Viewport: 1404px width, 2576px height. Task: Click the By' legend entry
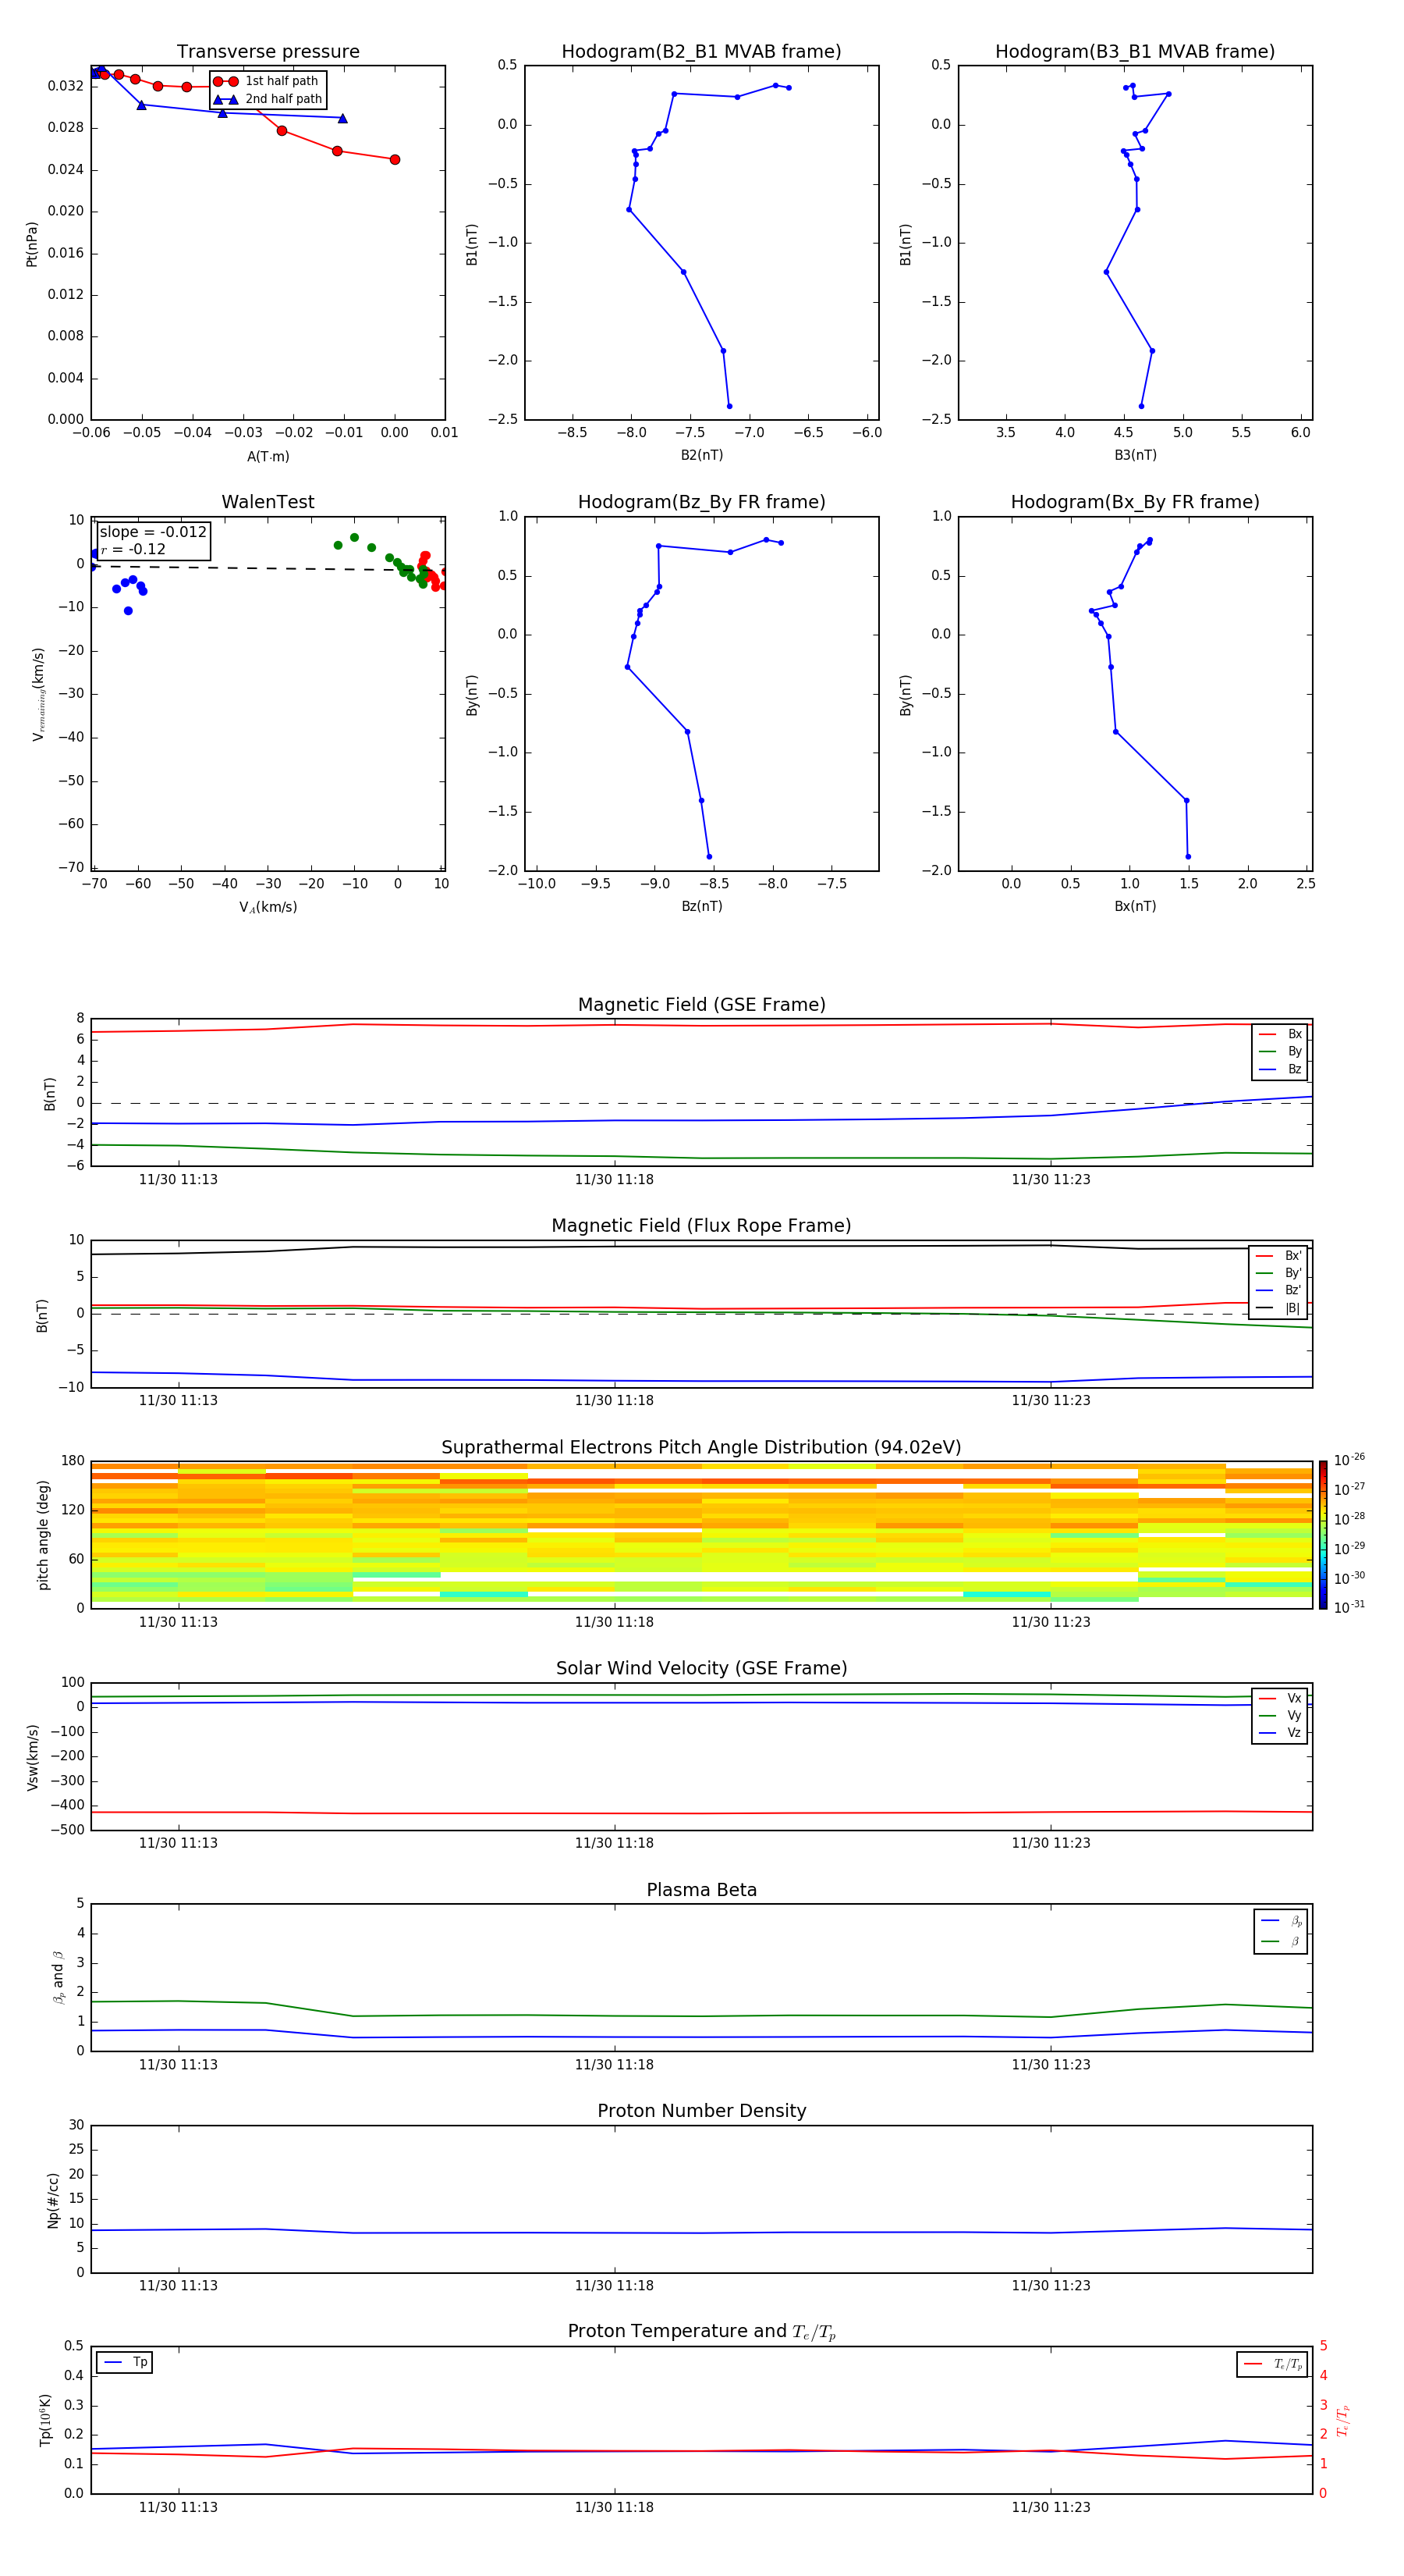pos(1279,1273)
